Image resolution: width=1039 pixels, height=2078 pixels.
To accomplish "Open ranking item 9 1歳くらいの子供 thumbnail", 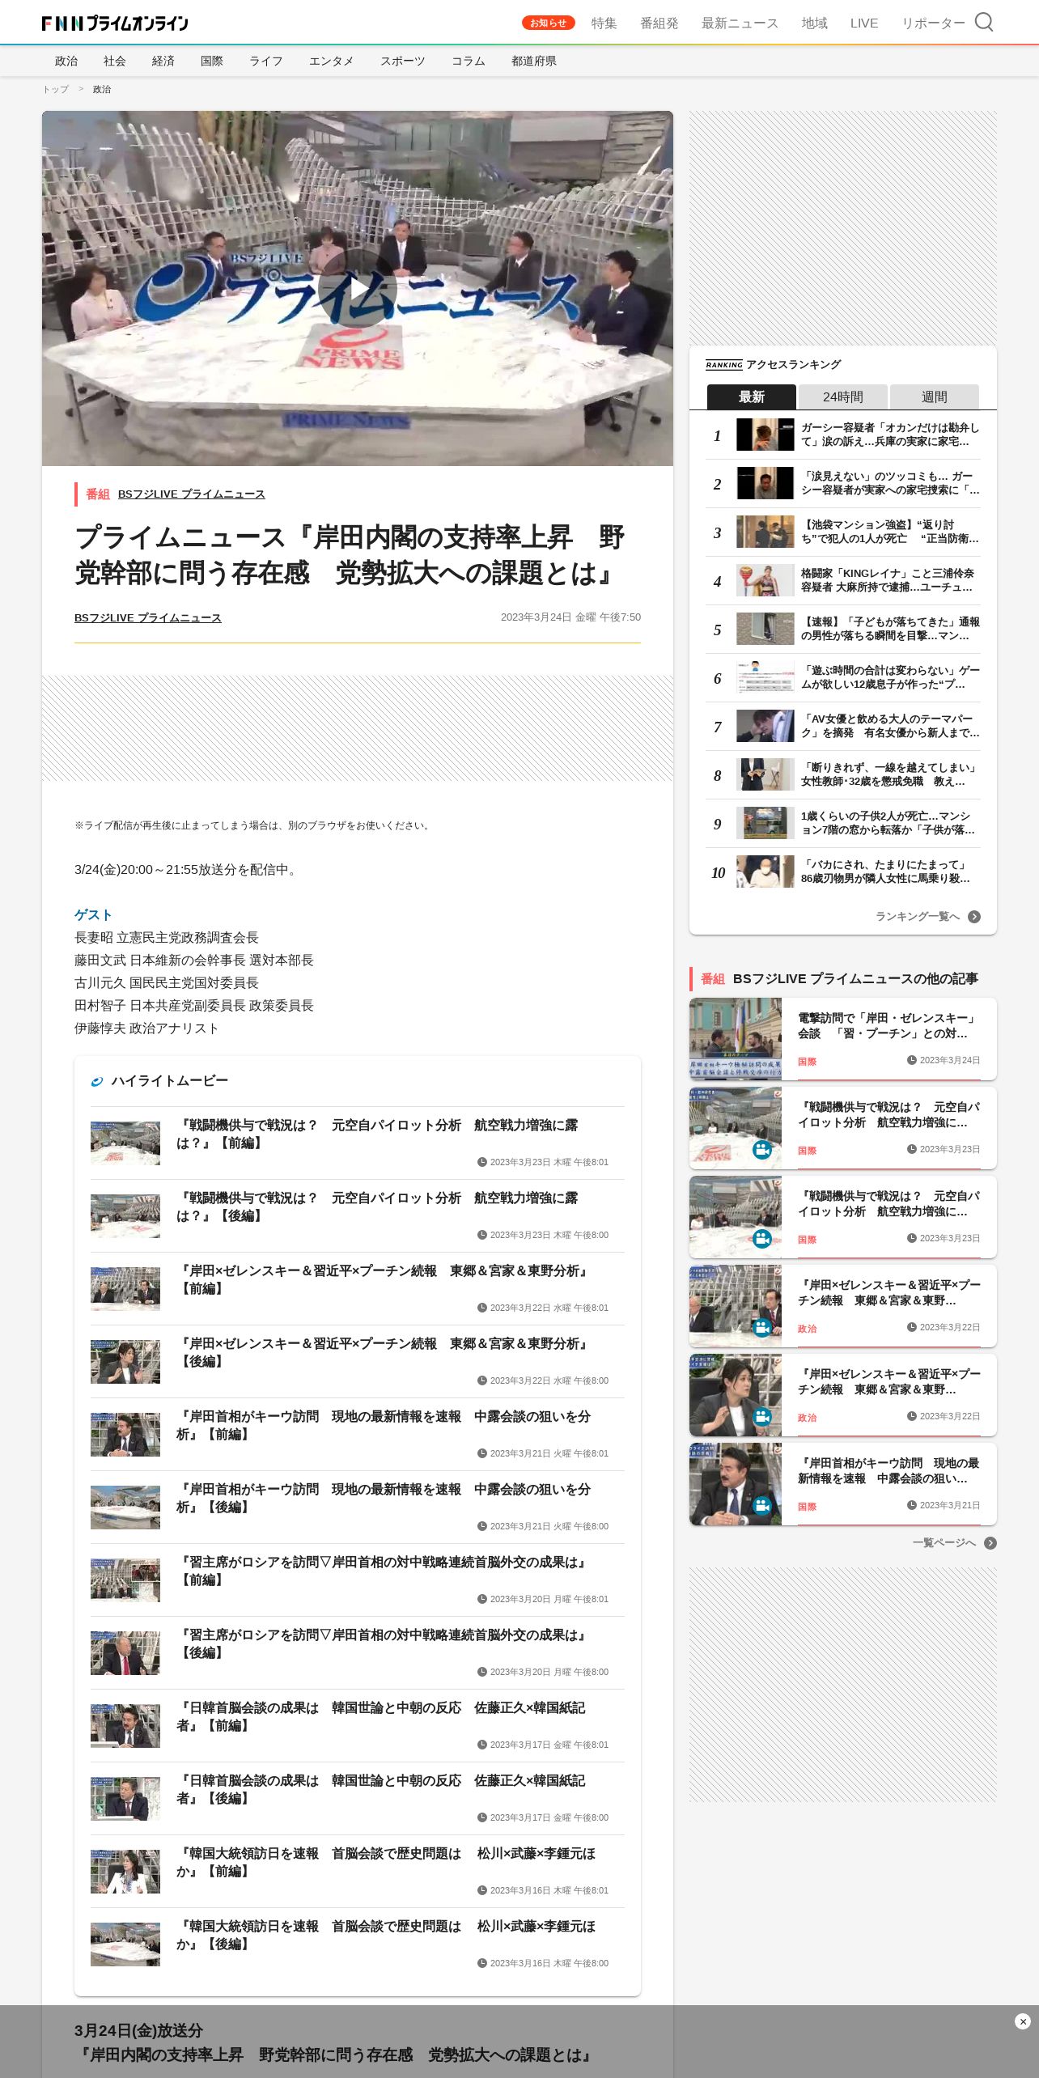I will point(765,823).
